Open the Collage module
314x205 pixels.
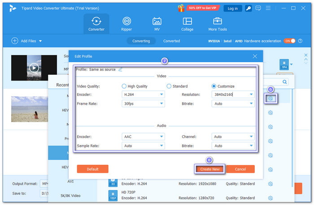point(188,24)
